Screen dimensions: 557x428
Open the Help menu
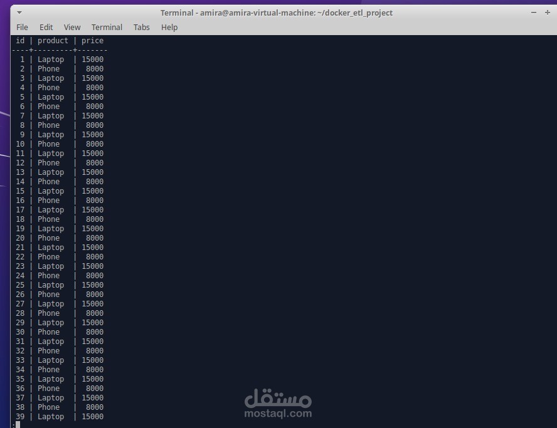(x=169, y=27)
